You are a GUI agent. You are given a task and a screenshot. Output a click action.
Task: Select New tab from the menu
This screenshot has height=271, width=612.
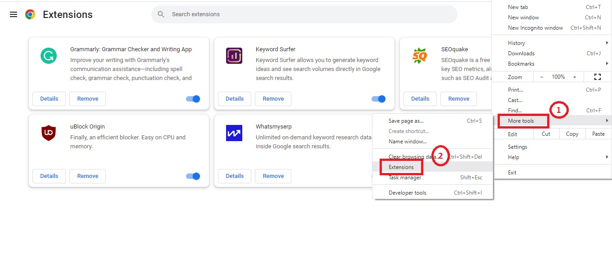pyautogui.click(x=553, y=7)
